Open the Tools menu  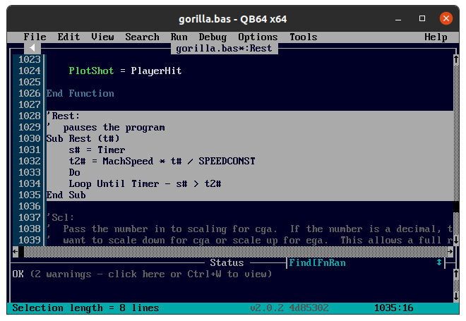[x=304, y=37]
